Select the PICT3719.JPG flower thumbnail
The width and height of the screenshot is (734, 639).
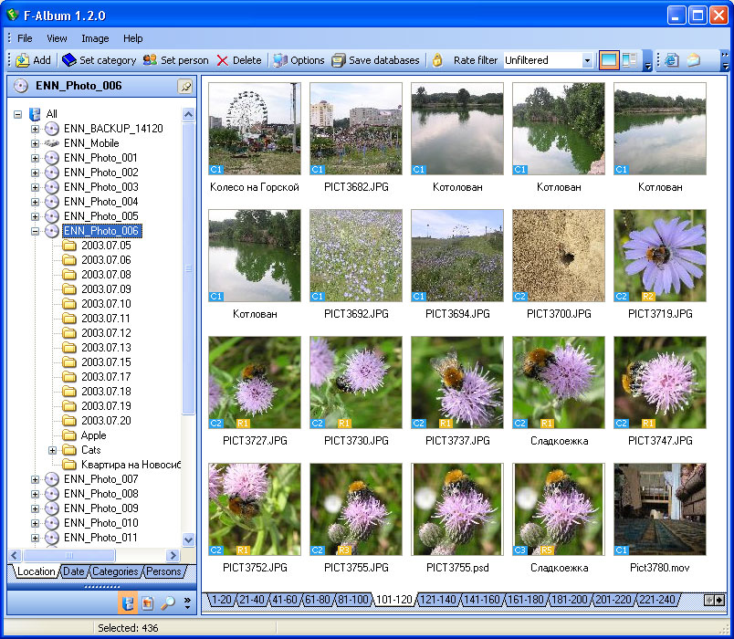(659, 256)
